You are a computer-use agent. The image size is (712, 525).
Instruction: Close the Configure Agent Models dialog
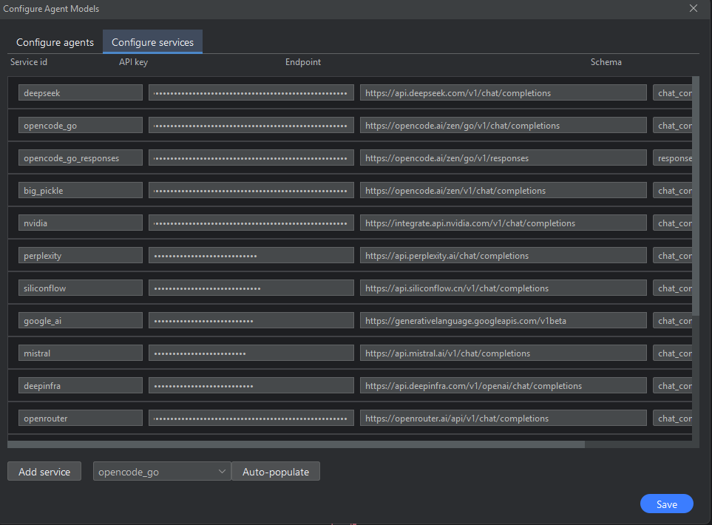[x=694, y=8]
